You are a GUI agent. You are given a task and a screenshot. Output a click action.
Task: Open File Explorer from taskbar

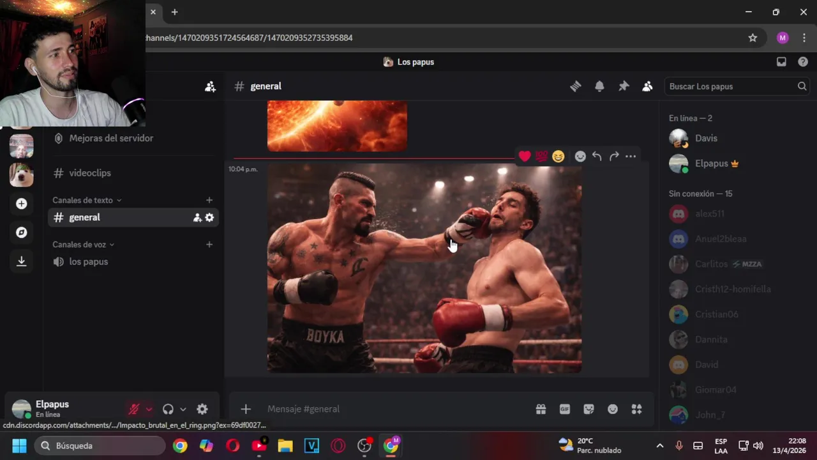pyautogui.click(x=285, y=445)
